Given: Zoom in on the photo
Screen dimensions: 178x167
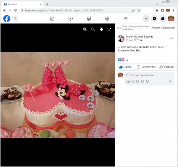Looking at the screenshot, I should coord(85,29).
